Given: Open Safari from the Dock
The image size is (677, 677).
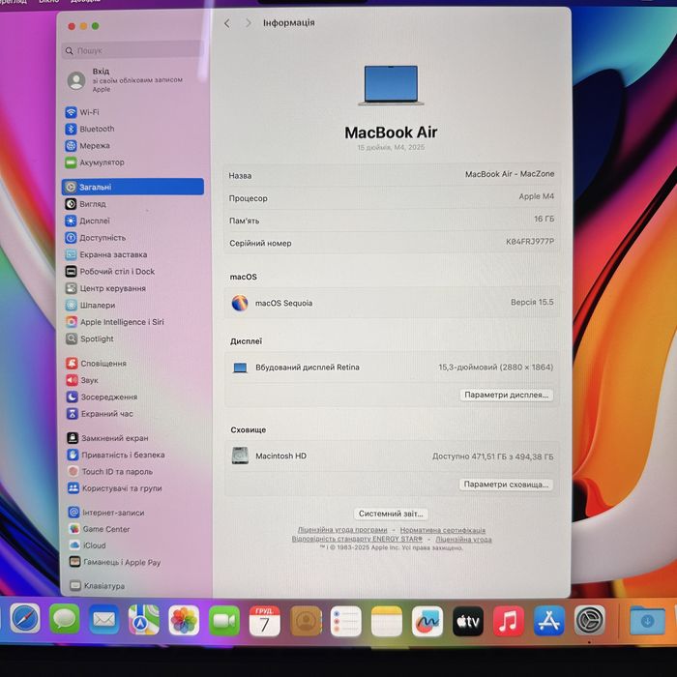Looking at the screenshot, I should click(x=25, y=620).
